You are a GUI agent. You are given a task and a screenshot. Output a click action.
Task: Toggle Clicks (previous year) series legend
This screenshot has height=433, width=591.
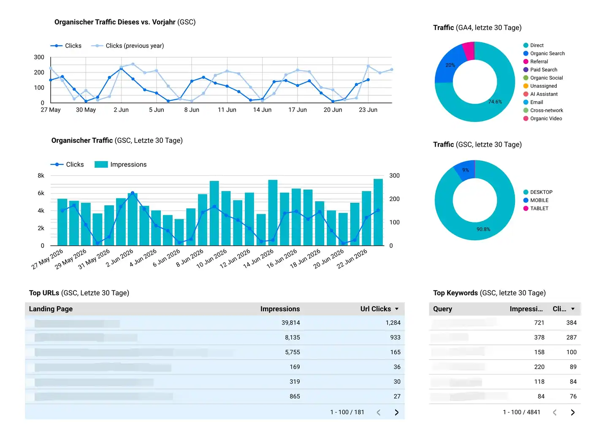[127, 46]
